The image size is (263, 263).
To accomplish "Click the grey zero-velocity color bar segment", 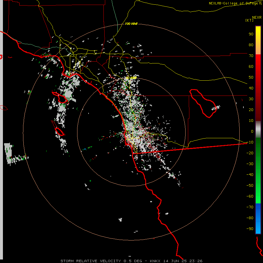I will pos(258,129).
